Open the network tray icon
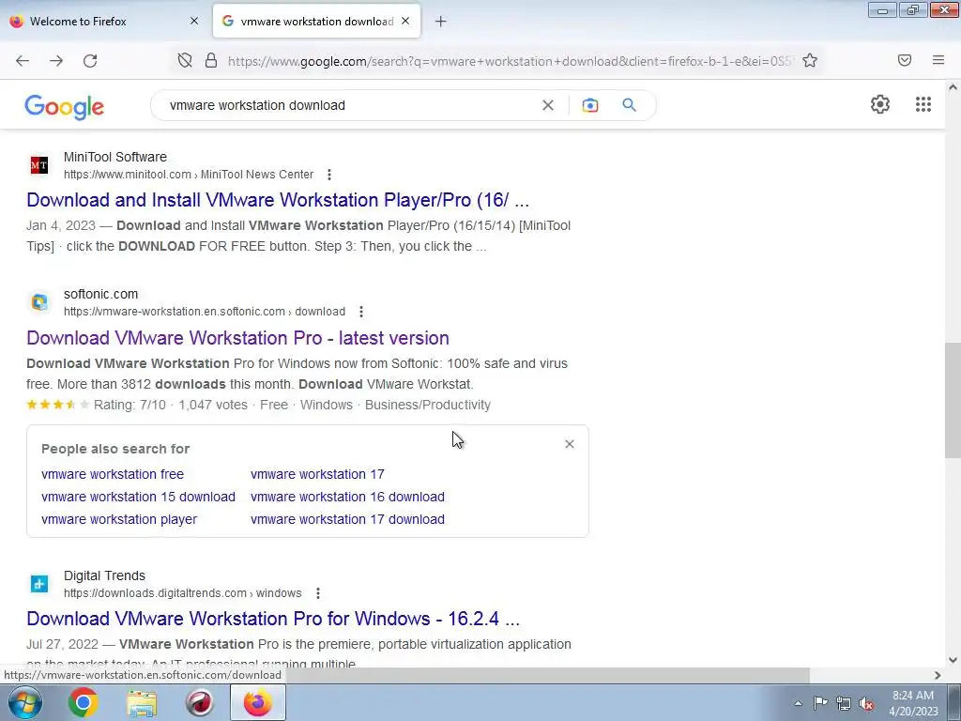The width and height of the screenshot is (961, 721). 844,702
